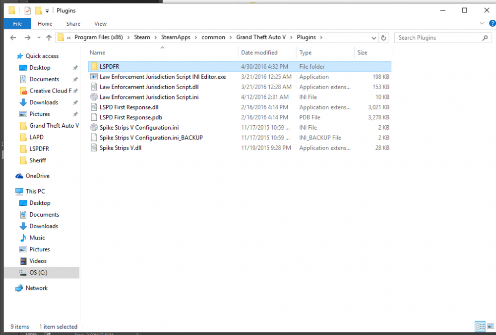The width and height of the screenshot is (496, 335).
Task: Click the search magnifier icon
Action: click(485, 38)
